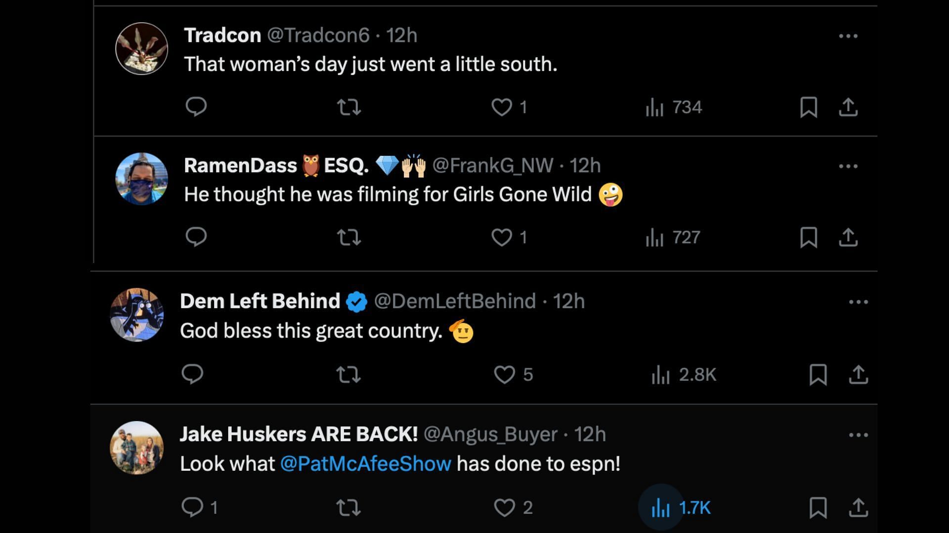
Task: Open the @DemLeftBehind profile handle
Action: (x=455, y=301)
